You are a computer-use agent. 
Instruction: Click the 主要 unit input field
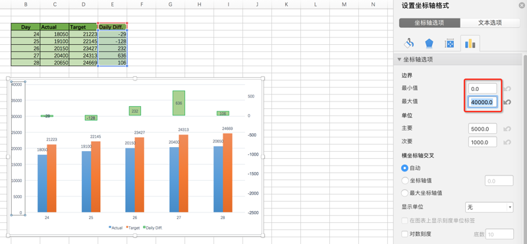click(x=483, y=129)
